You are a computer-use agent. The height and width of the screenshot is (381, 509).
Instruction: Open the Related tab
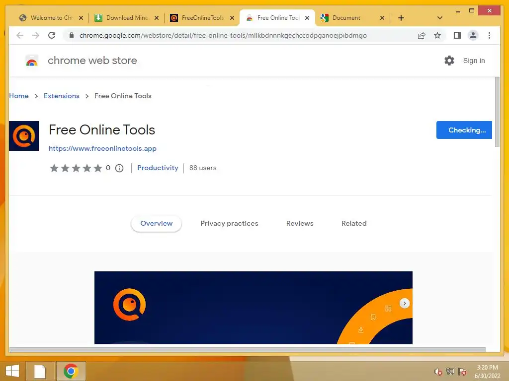click(354, 224)
